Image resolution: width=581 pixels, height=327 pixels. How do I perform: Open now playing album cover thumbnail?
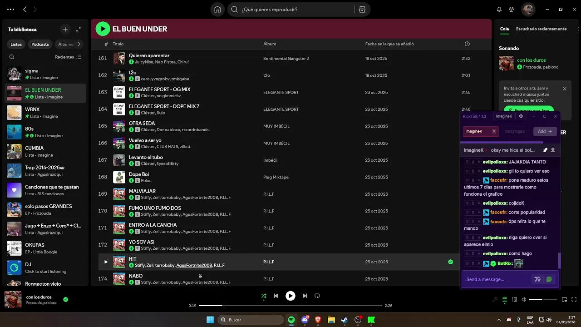pyautogui.click(x=13, y=299)
